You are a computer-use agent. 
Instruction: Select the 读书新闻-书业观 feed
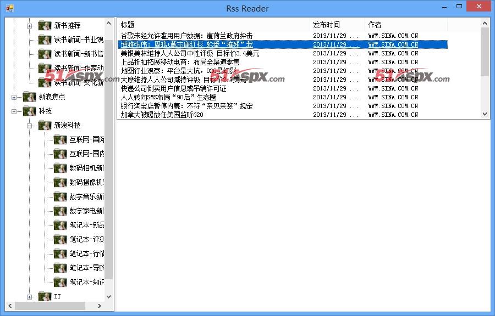point(79,39)
